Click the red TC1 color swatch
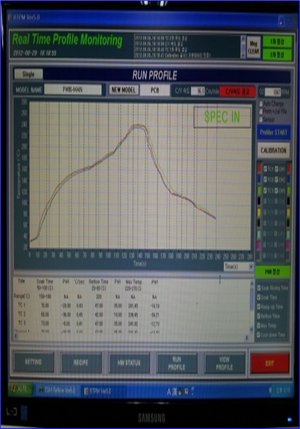Image resolution: width=300 pixels, height=429 pixels. pyautogui.click(x=259, y=168)
